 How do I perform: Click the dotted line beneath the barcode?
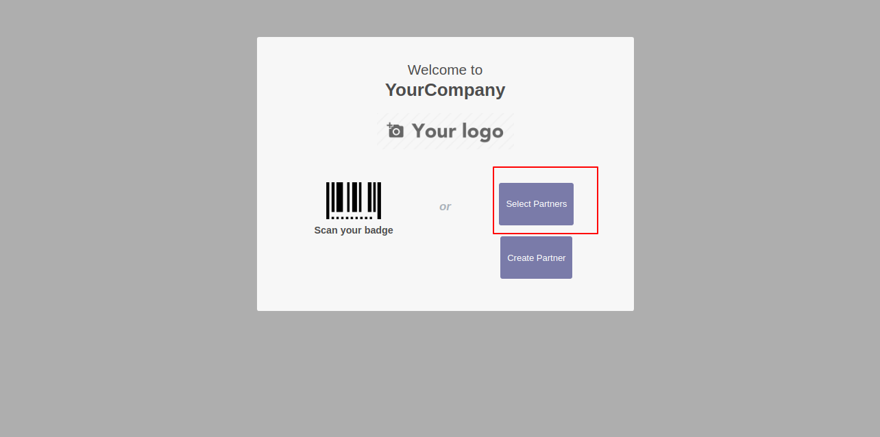[352, 218]
